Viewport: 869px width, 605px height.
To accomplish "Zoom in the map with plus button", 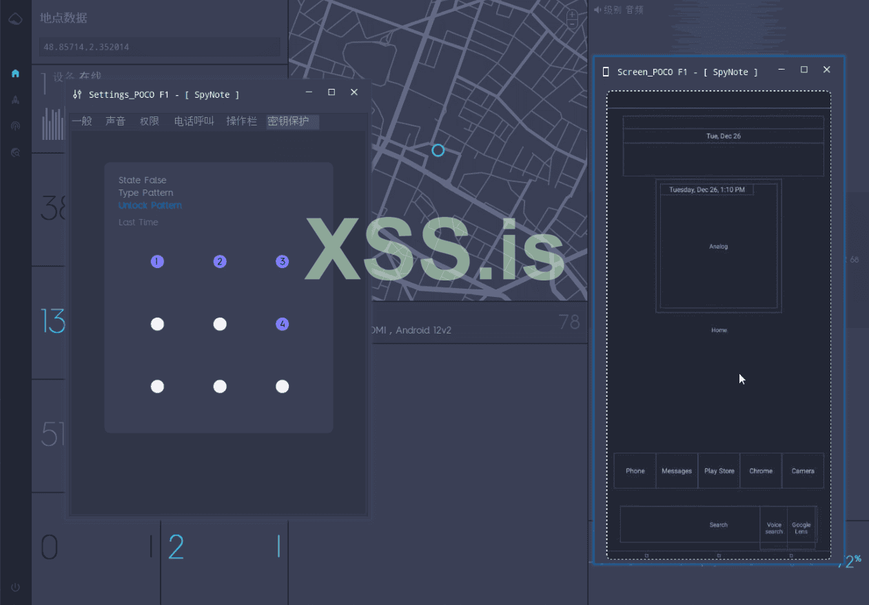I will coord(572,14).
